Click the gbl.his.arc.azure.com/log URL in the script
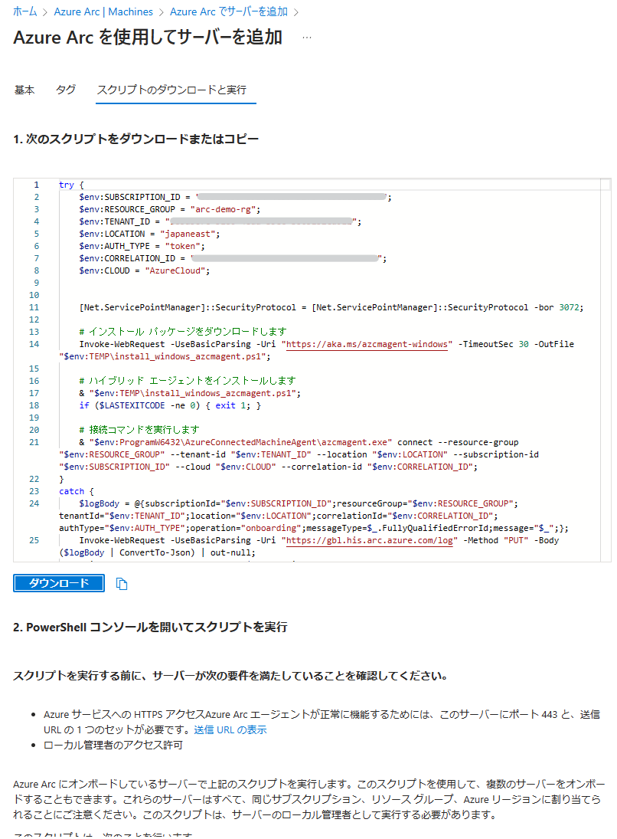 click(366, 540)
